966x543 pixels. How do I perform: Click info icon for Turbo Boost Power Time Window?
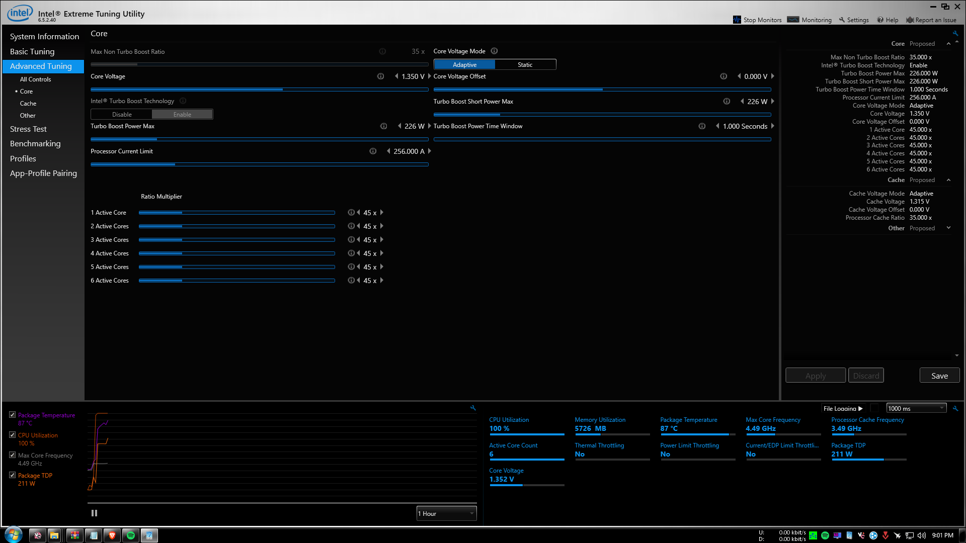[x=702, y=126]
